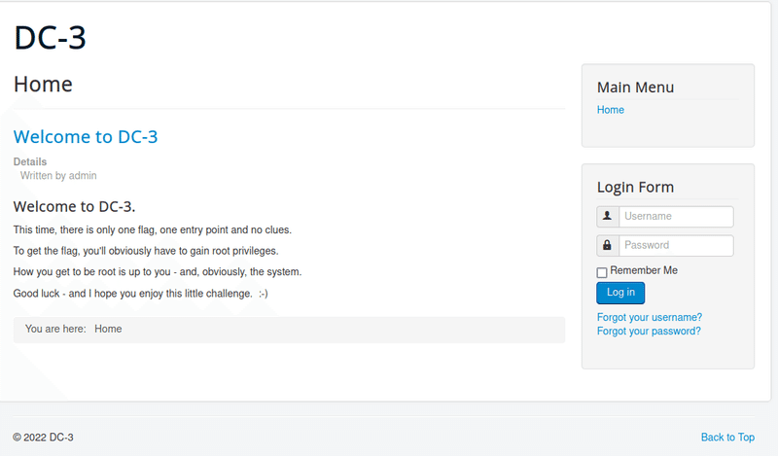
Task: Click the 'Good luck' closing line
Action: pos(140,294)
